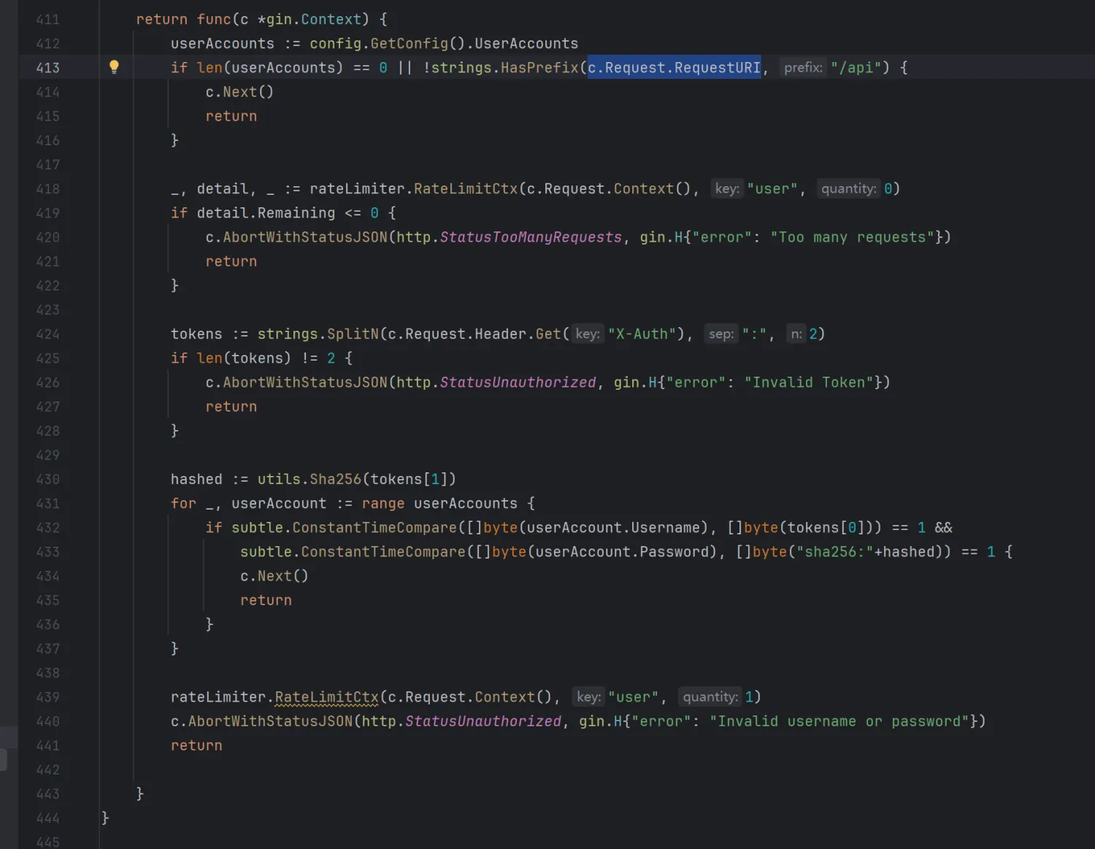Click line number 424 in the gutter
Viewport: 1095px width, 849px height.
point(48,334)
